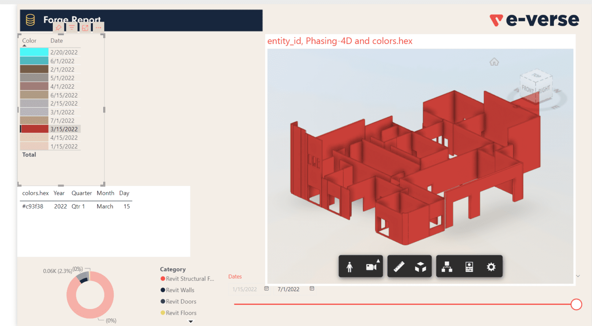Image resolution: width=592 pixels, height=326 pixels.
Task: Activate the measure ruler tool
Action: click(399, 266)
